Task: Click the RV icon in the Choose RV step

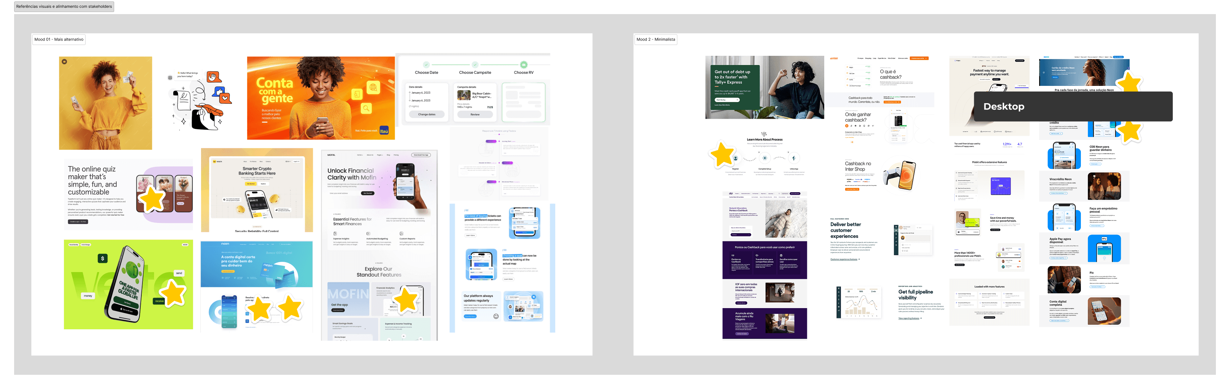Action: tap(524, 65)
